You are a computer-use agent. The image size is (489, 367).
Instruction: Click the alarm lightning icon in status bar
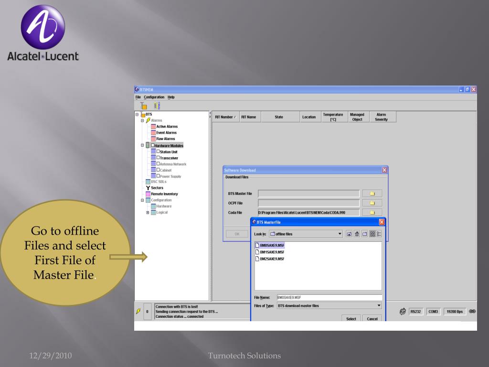tap(138, 311)
